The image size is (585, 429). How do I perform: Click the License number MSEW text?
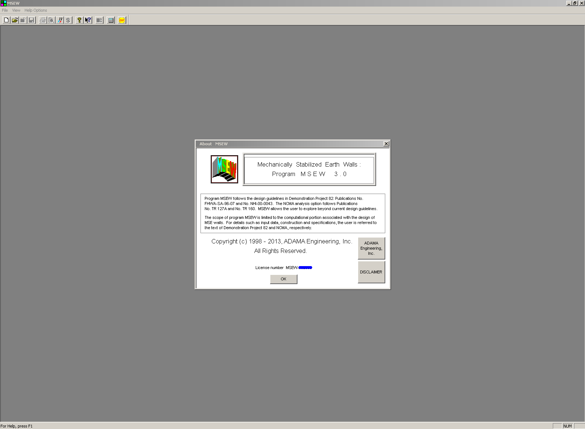tap(284, 268)
